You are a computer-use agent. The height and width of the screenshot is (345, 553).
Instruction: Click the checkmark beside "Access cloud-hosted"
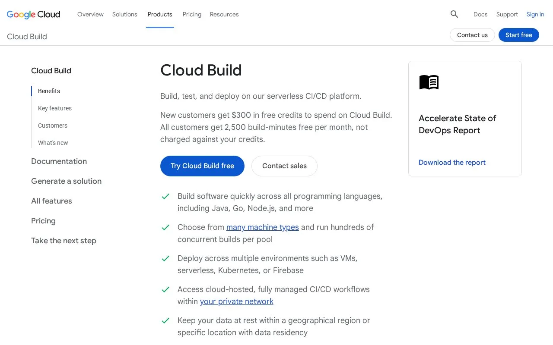pyautogui.click(x=165, y=289)
